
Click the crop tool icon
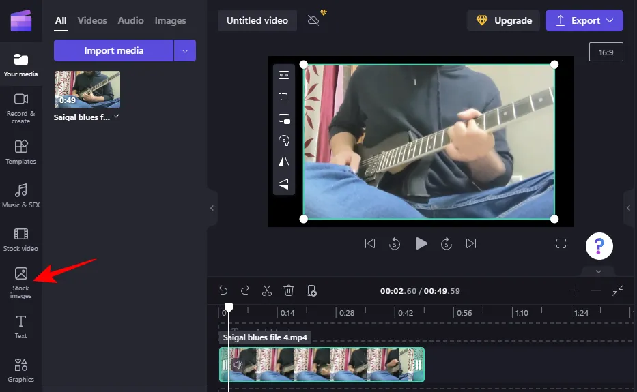[x=284, y=97]
